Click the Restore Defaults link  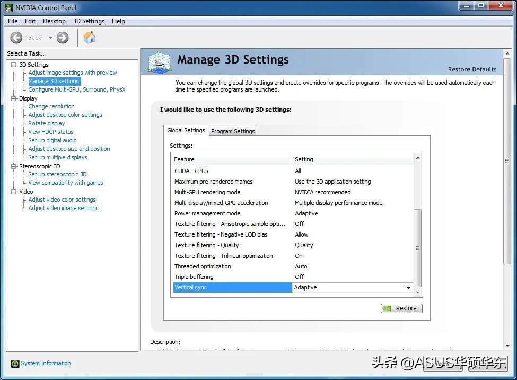coord(472,69)
